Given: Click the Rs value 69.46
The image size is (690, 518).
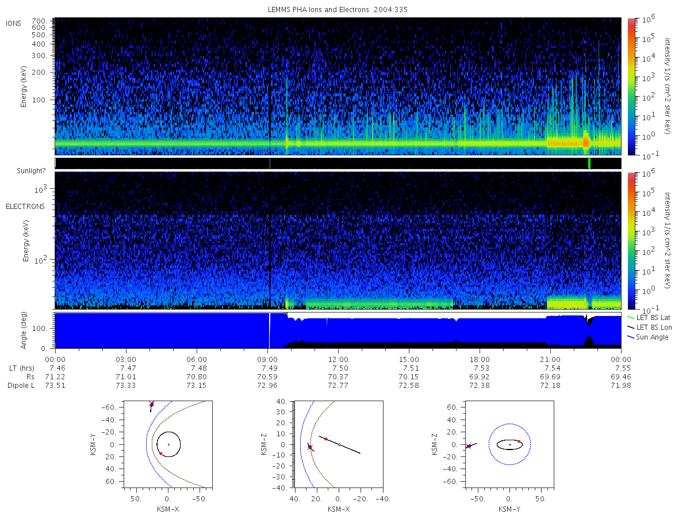Looking at the screenshot, I should tap(621, 376).
